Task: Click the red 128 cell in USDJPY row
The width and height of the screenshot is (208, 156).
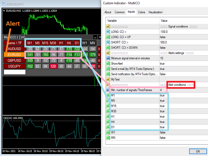Action: click(x=53, y=66)
